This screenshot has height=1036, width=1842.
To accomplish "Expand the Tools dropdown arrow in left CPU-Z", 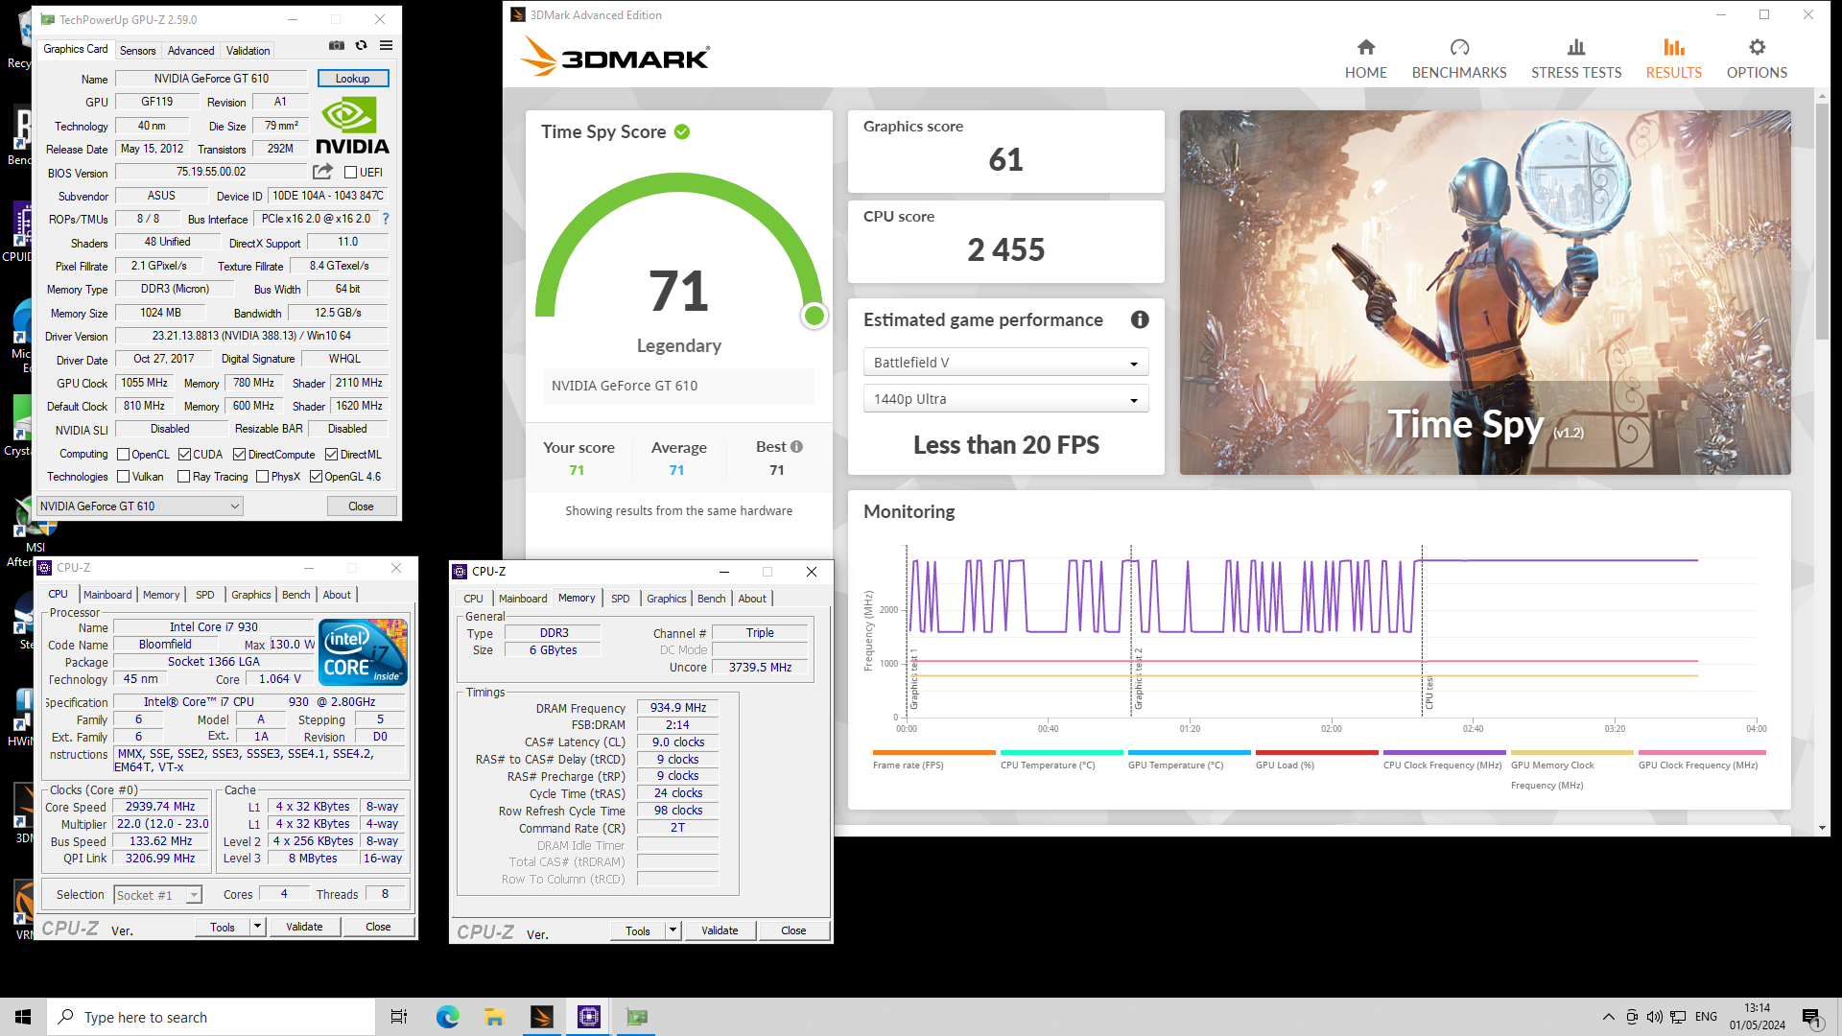I will point(257,927).
